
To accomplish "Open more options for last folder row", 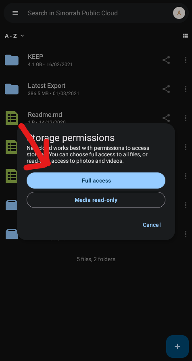I will (186, 234).
